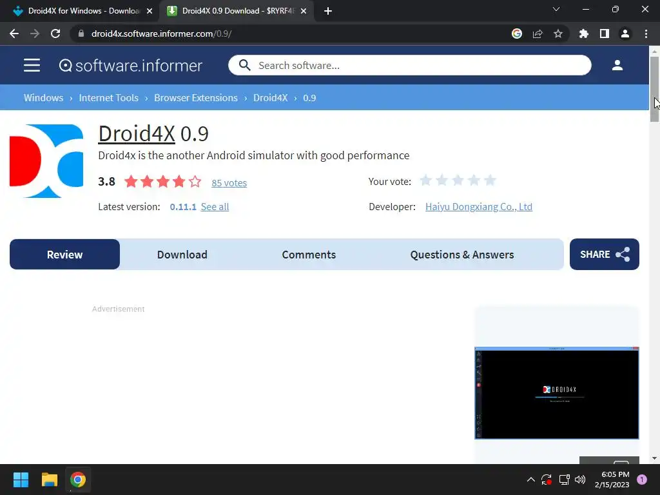Image resolution: width=660 pixels, height=495 pixels.
Task: Click the red rating stars next to 3.8
Action: 163,181
